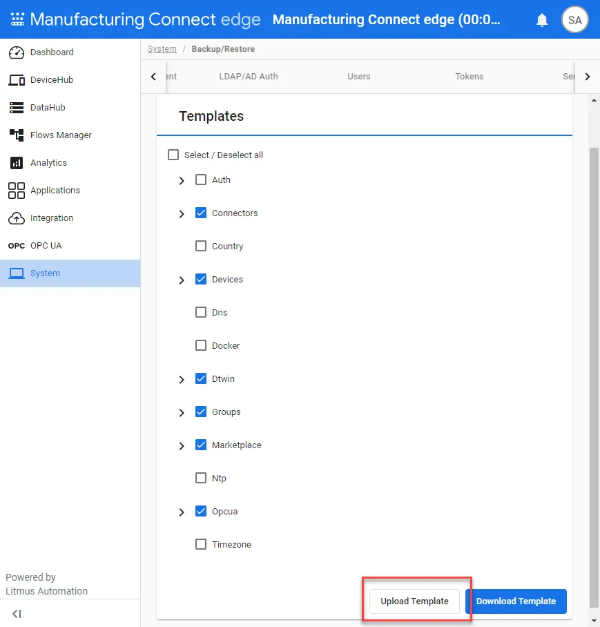Click the Upload Template button
The image size is (600, 627).
[414, 601]
